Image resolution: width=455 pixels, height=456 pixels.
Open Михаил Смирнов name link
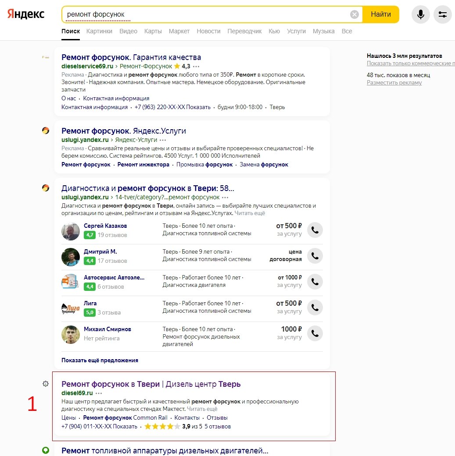pyautogui.click(x=107, y=329)
